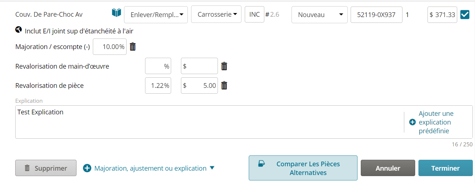The width and height of the screenshot is (475, 183).
Task: Click the car door icon on Comparer Les Pièces button
Action: click(x=261, y=164)
